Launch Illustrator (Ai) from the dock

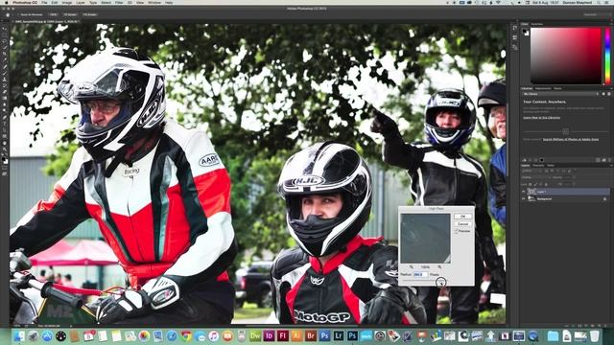pos(296,335)
